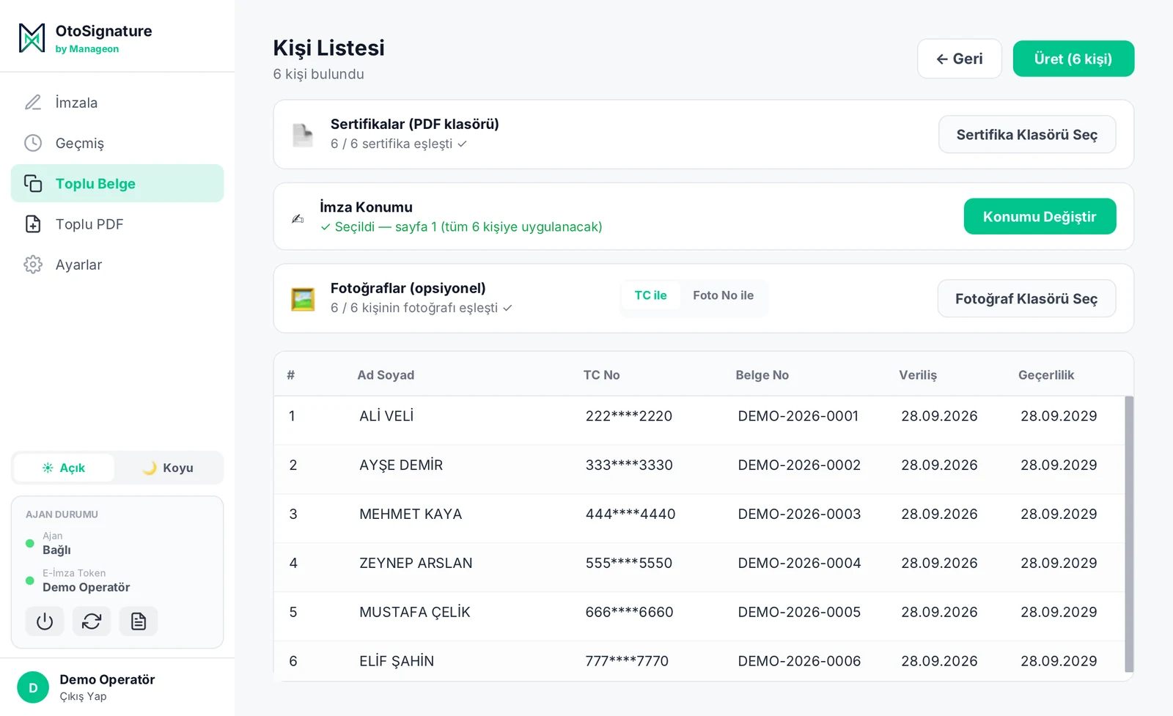1173x716 pixels.
Task: Switch to Açık light theme
Action: [64, 468]
